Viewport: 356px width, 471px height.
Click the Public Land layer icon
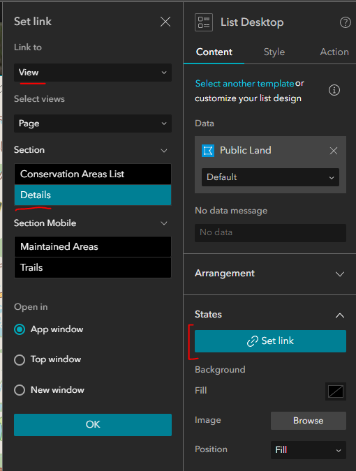[x=208, y=151]
